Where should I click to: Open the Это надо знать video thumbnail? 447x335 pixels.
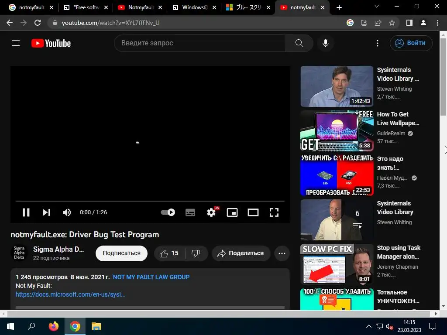337,175
